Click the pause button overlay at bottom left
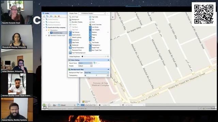218x122 pixels. tap(45, 107)
